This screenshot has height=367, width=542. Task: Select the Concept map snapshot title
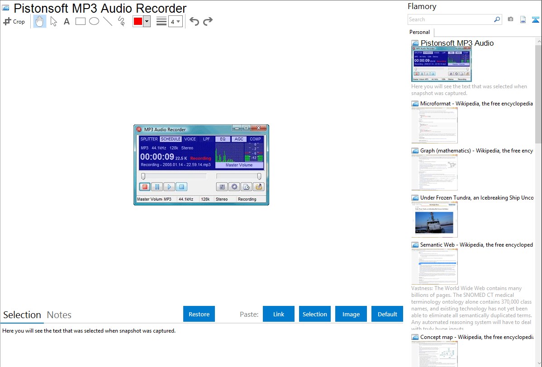click(476, 337)
